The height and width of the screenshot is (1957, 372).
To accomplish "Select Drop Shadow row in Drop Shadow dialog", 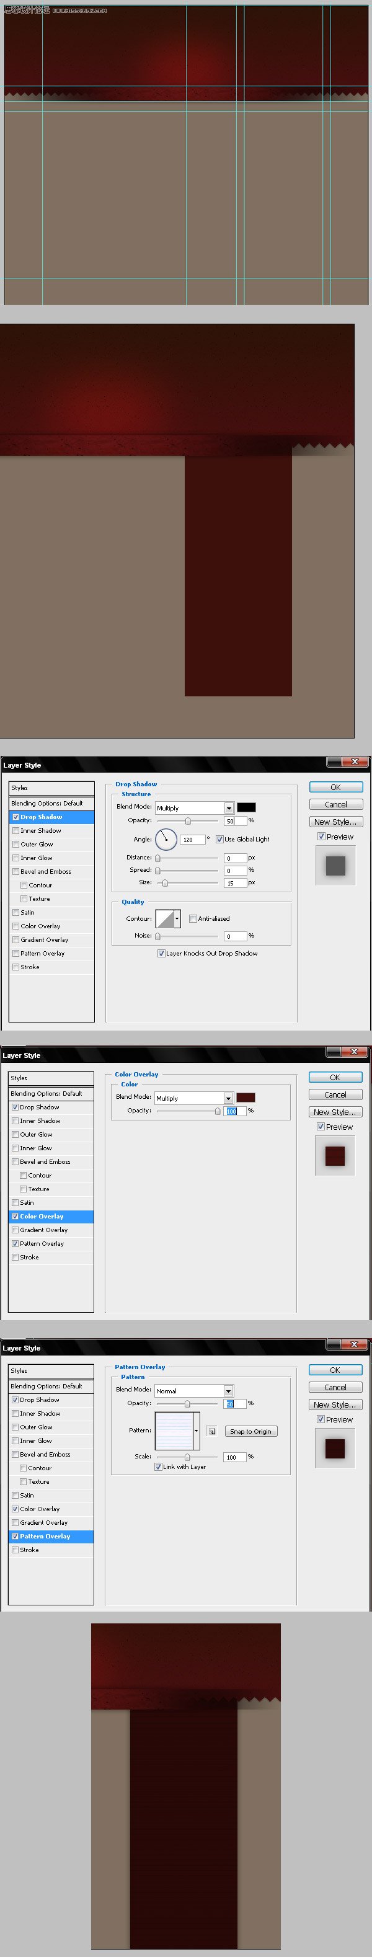I will (x=51, y=817).
